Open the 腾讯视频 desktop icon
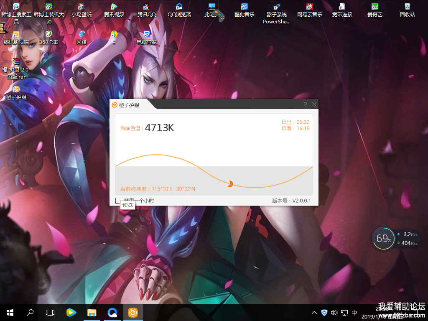428x321 pixels. point(114,10)
